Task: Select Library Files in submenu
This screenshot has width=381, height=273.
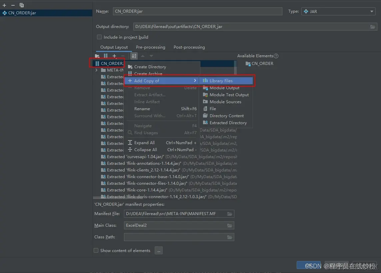Action: [x=226, y=81]
